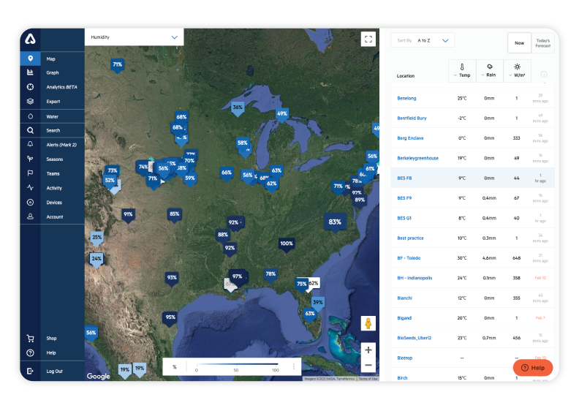Open the Alerts (Mark 2) menu item
Screen dimensions: 579x411
coord(61,145)
